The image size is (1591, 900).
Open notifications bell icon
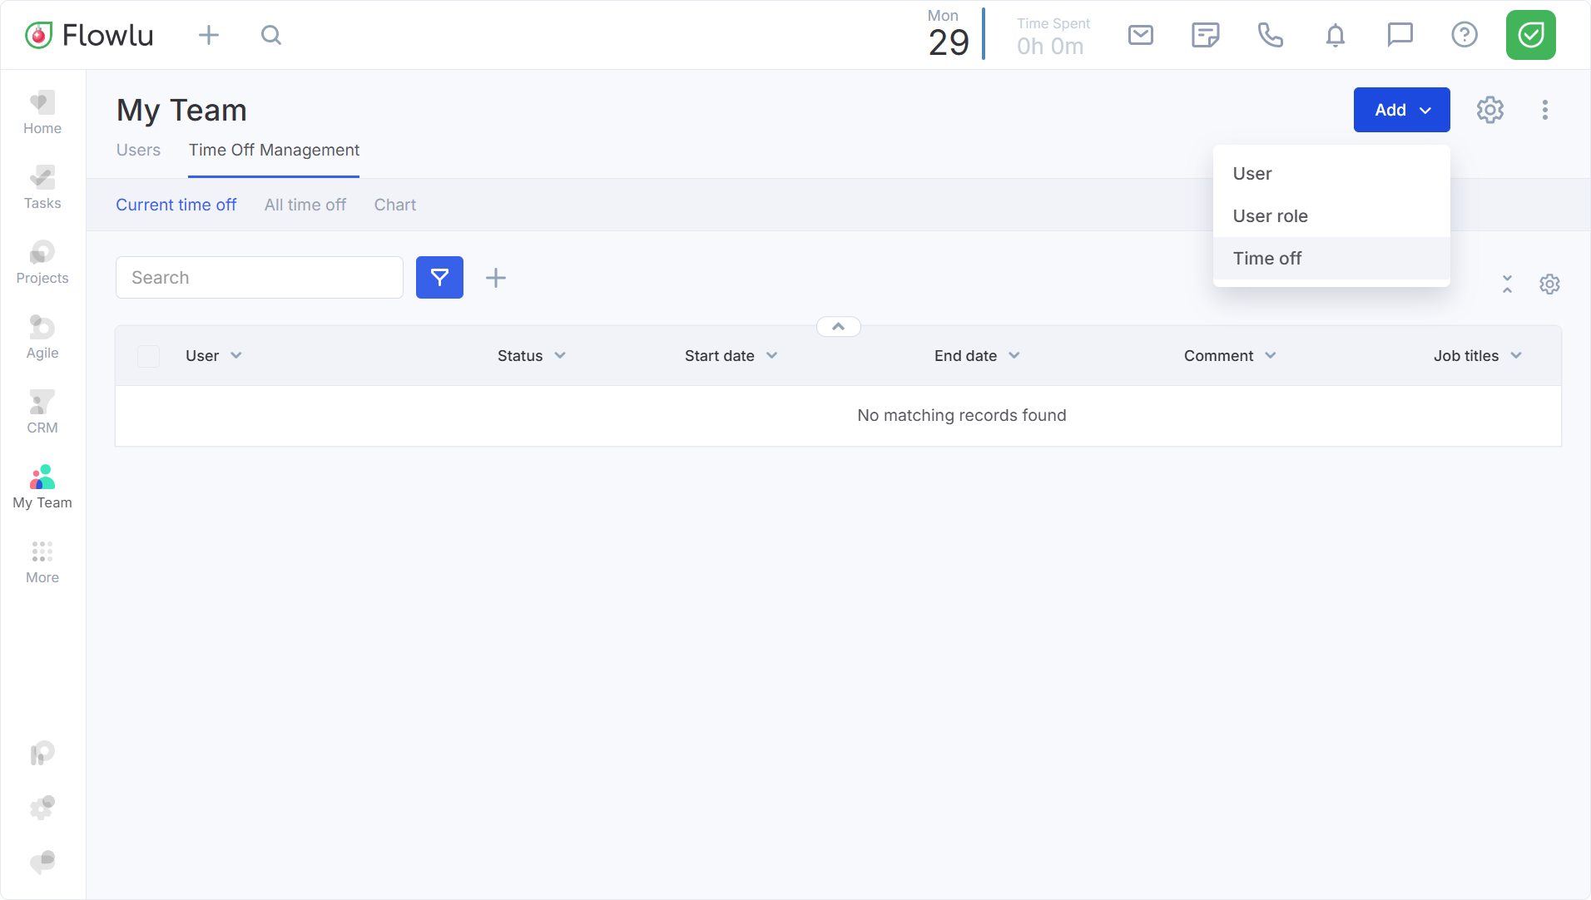[x=1335, y=35]
